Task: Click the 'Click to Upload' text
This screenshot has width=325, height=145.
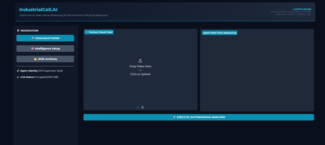Action: point(140,74)
